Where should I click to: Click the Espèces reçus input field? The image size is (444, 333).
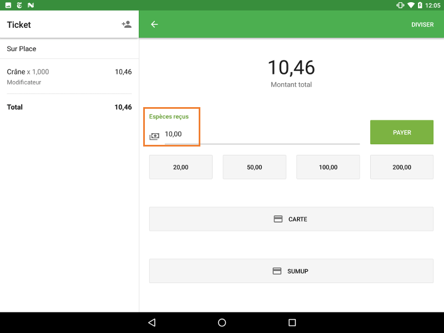pos(261,134)
